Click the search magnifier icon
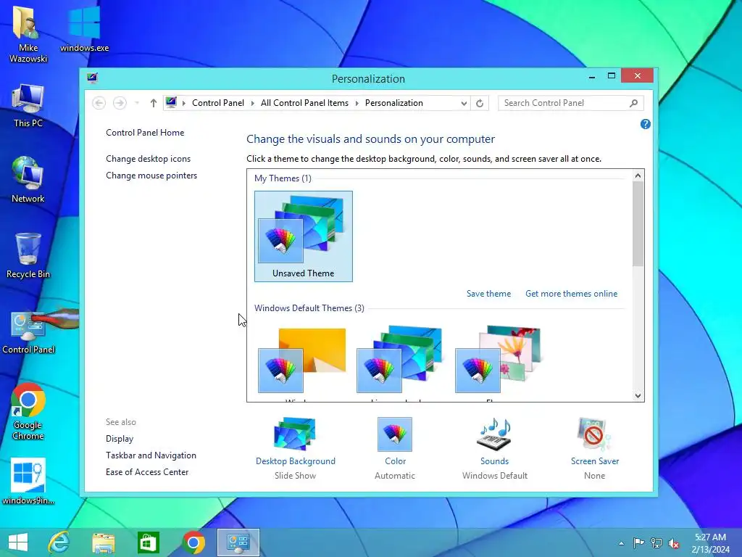 (633, 103)
